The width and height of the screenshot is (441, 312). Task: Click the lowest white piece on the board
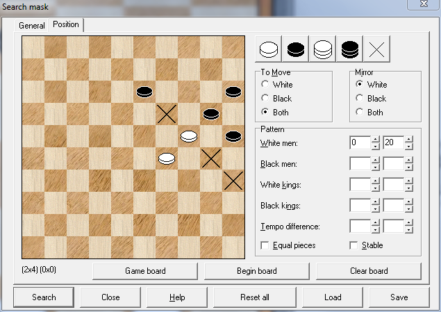tap(166, 158)
